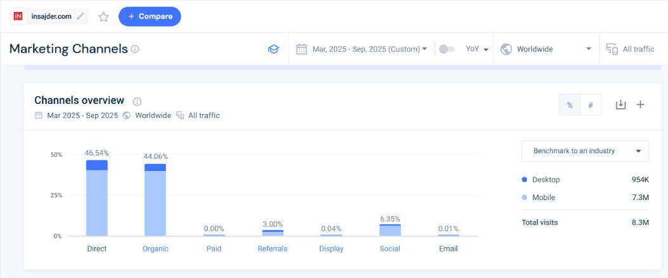The image size is (668, 278).
Task: Switch chart to absolute number view
Action: (590, 105)
